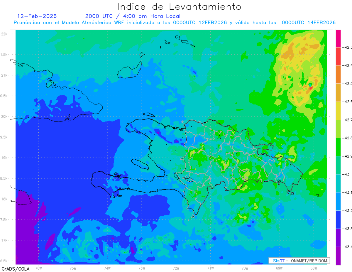This screenshot has height=272, width=352.
Task: Click the '76W' longitude label
Action: pos(38,268)
